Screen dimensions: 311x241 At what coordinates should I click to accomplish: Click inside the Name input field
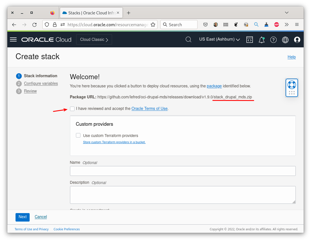[x=183, y=171]
